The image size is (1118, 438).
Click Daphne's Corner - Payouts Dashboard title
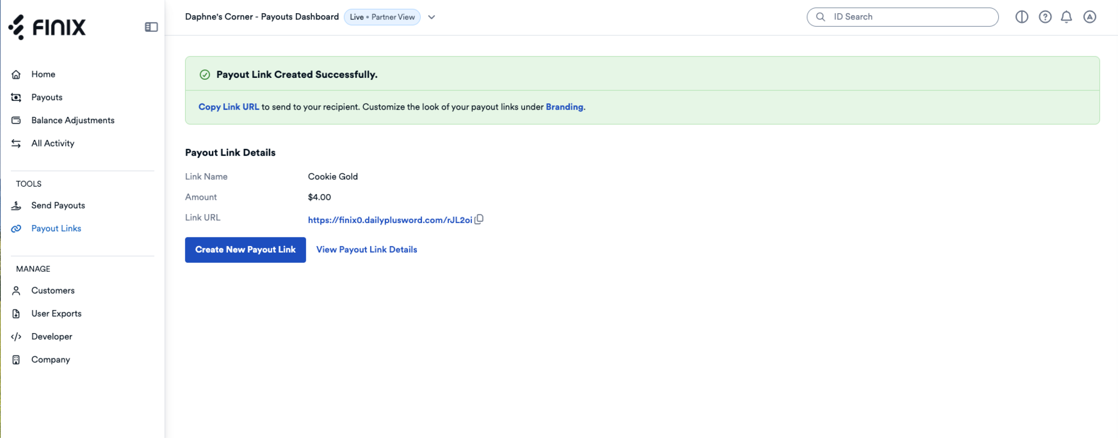point(262,16)
